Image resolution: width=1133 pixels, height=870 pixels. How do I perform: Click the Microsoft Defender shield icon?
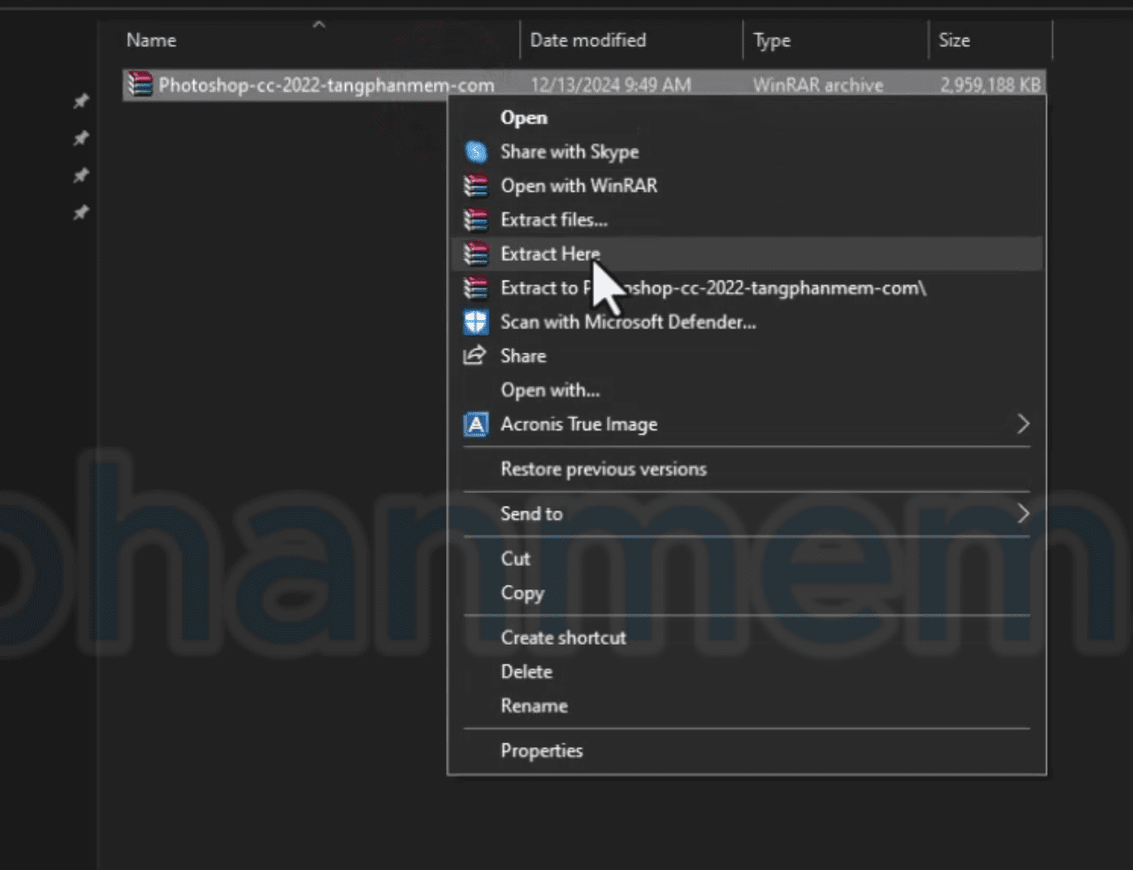point(475,322)
